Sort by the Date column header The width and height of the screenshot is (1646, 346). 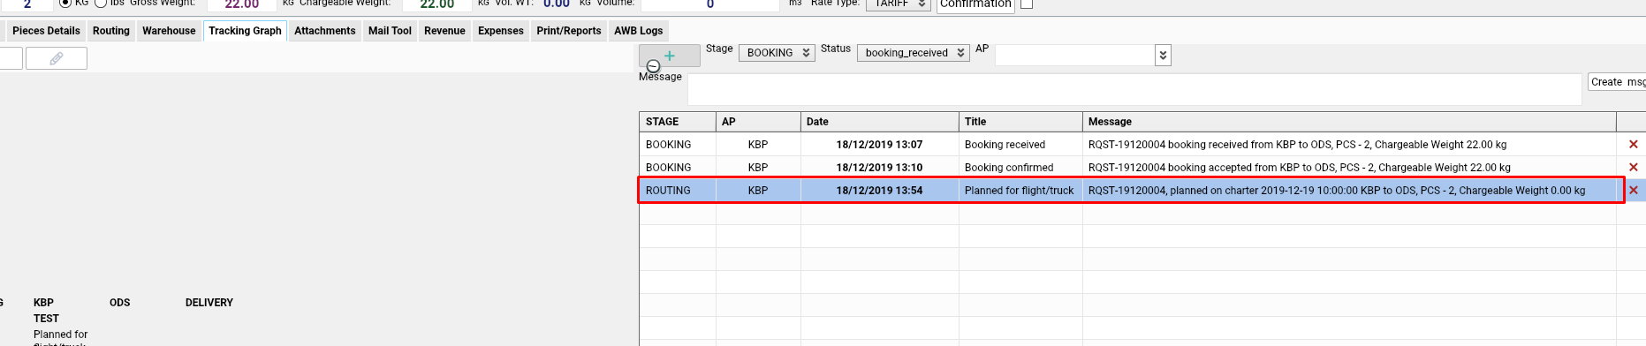click(x=880, y=122)
